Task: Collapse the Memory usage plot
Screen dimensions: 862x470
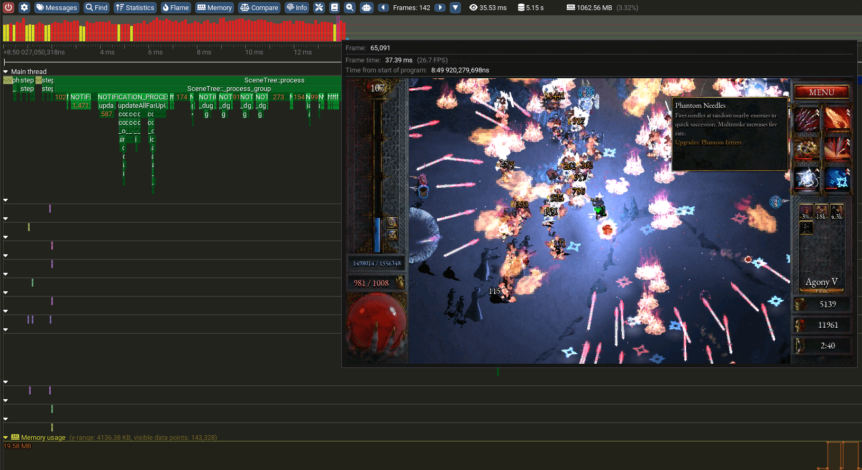Action: [x=6, y=438]
